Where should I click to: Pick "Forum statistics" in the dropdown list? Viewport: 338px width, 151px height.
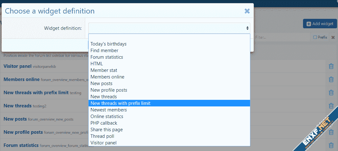point(107,57)
